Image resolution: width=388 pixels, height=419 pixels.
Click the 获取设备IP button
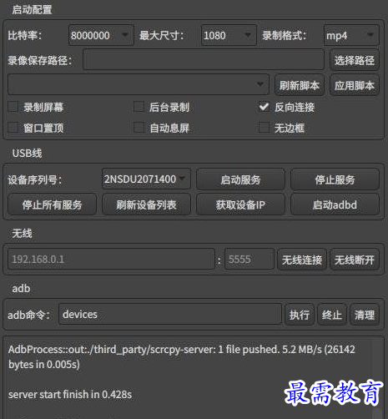click(x=240, y=204)
